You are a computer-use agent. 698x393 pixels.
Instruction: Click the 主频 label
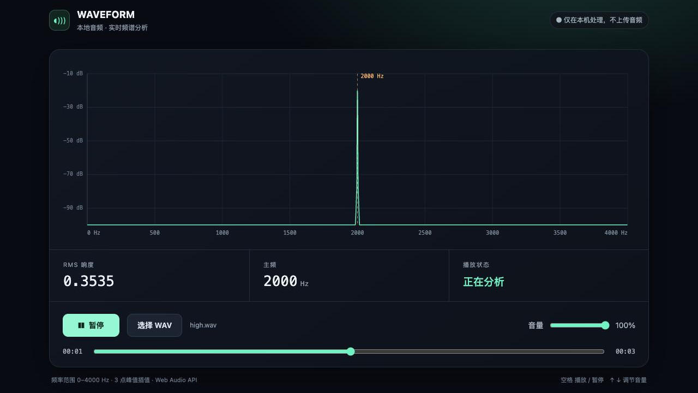pyautogui.click(x=270, y=265)
